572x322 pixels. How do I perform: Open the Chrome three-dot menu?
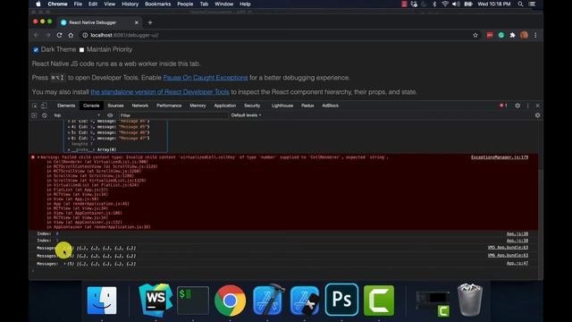tap(535, 36)
